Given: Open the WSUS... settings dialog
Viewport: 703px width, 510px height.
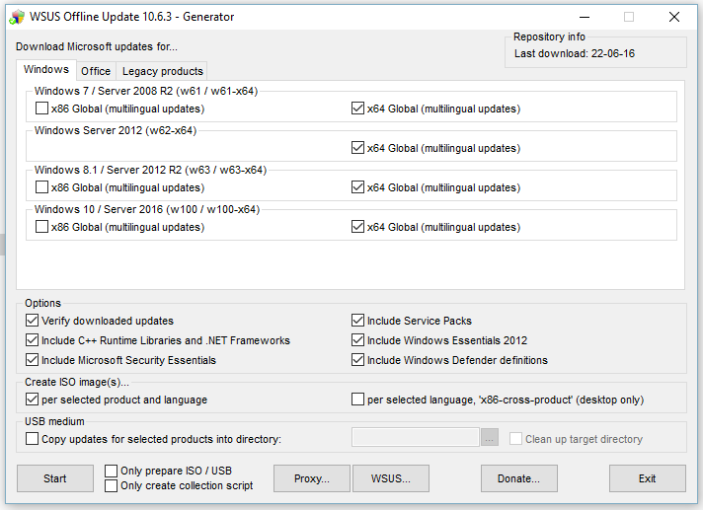Looking at the screenshot, I should 391,478.
